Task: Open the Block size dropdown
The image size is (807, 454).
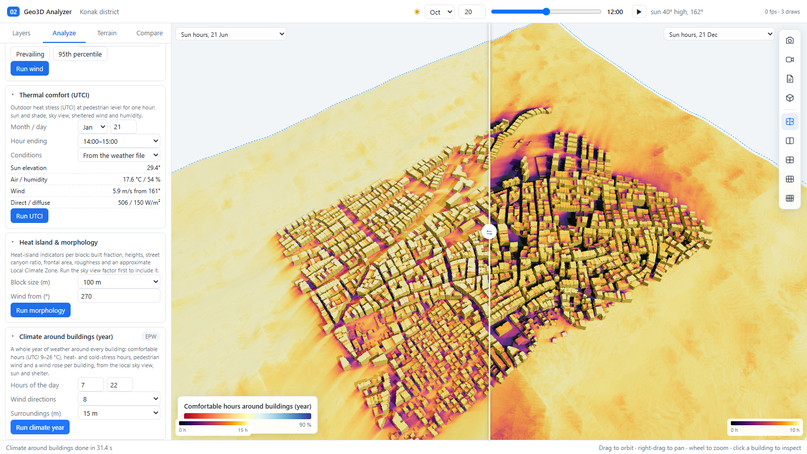Action: point(119,282)
